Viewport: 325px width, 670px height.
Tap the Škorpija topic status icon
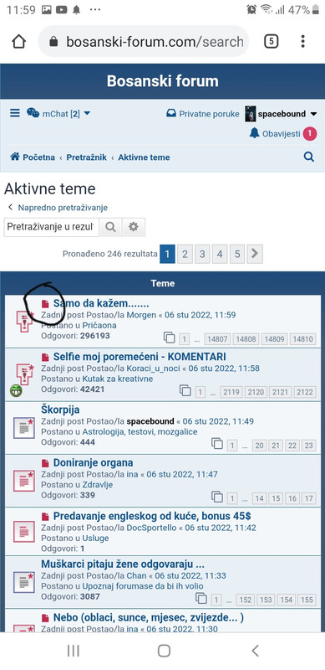[24, 428]
